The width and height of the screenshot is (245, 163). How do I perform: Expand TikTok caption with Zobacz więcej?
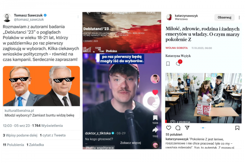coord(130,143)
